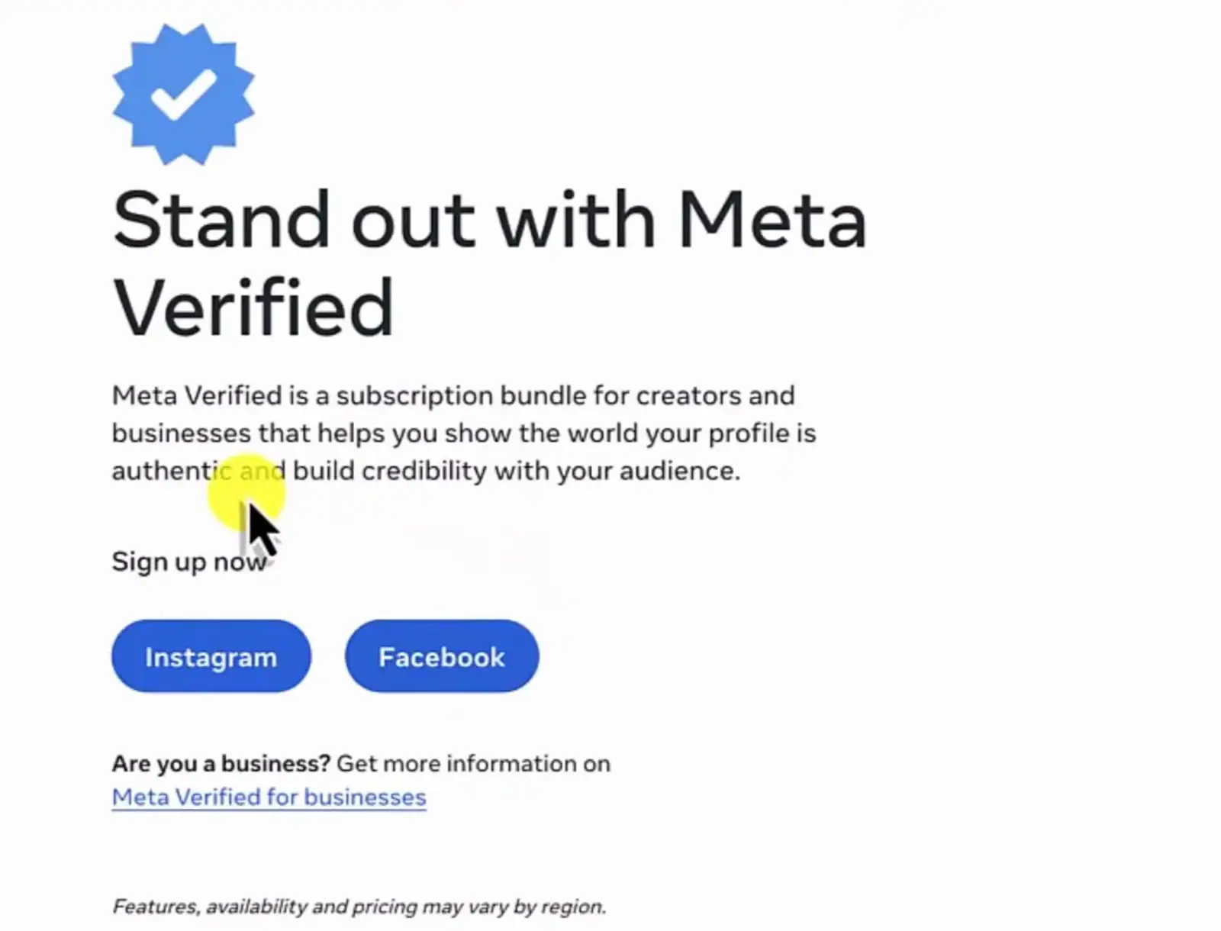Choose the Facebook sign-up button
This screenshot has height=931, width=1221.
click(442, 656)
